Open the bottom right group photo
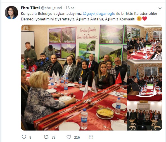Screen dimensions: 166x142 pos(144,113)
